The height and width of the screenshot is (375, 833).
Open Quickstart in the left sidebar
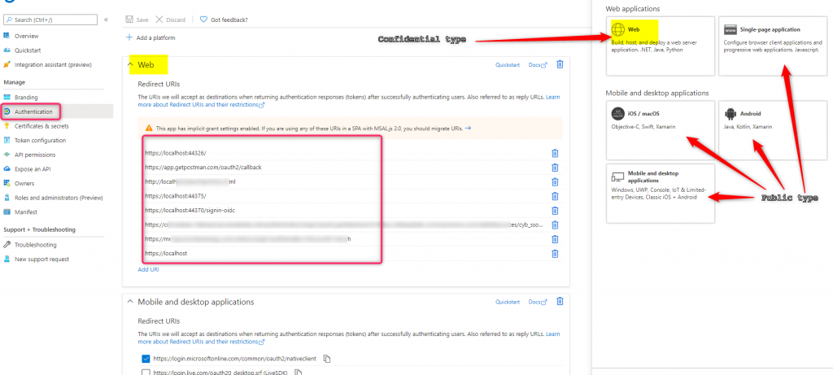(x=28, y=50)
